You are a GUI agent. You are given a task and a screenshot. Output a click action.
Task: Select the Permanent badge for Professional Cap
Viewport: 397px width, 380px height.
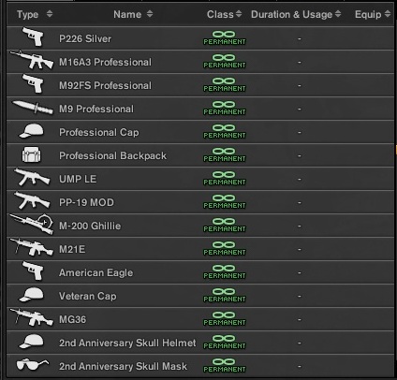point(225,132)
